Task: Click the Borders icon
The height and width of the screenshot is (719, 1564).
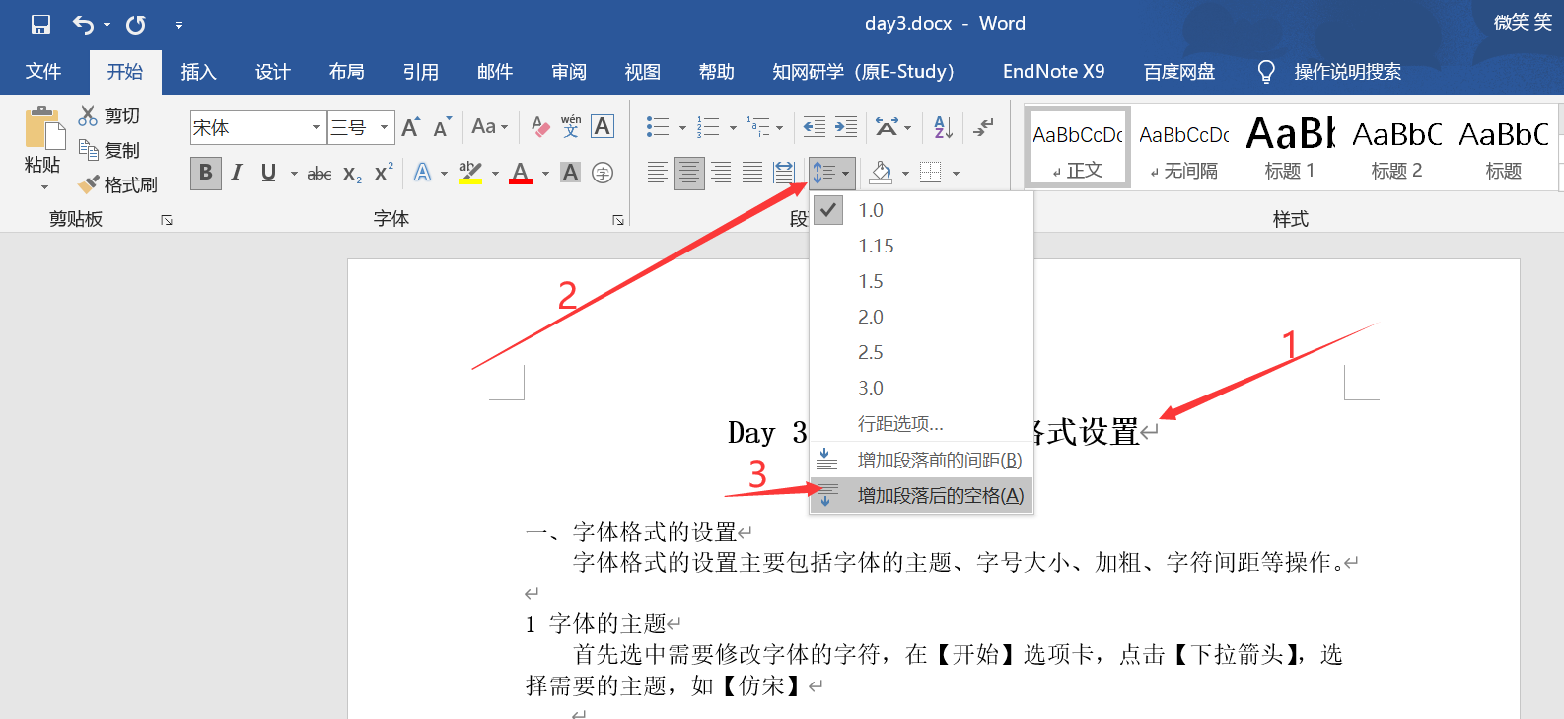Action: pos(930,173)
